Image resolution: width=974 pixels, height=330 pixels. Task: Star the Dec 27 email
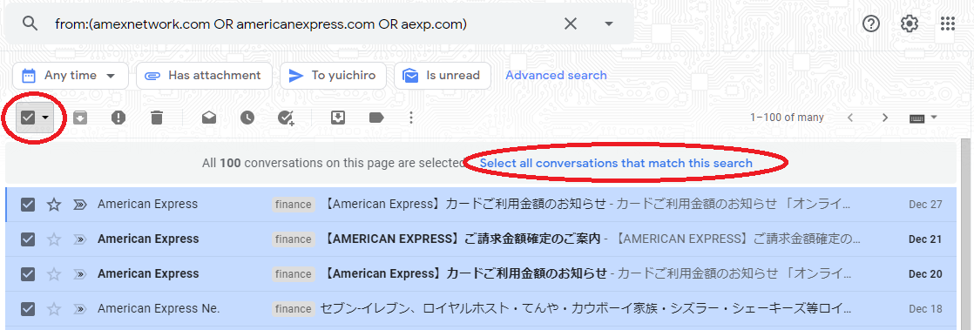point(54,205)
